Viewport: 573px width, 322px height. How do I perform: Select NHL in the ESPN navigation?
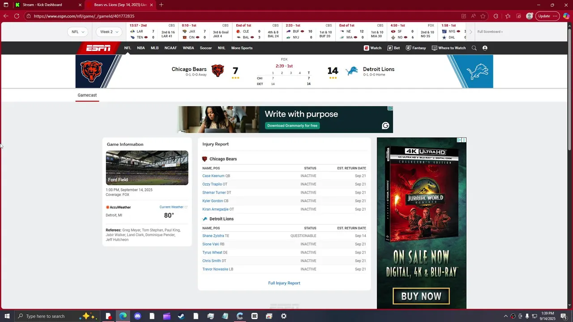pos(222,48)
